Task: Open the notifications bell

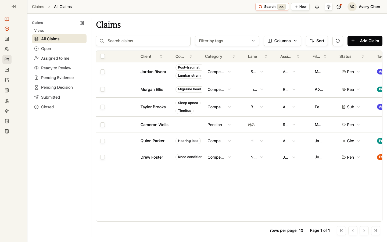Action: pyautogui.click(x=317, y=7)
